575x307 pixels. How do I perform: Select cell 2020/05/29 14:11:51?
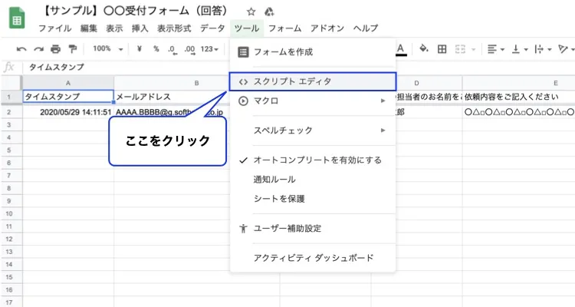point(68,112)
